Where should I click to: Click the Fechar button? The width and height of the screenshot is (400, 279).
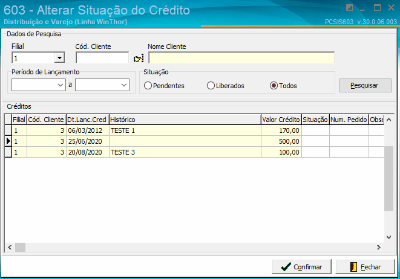pos(365,267)
